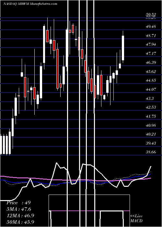The image size is (162, 227).
Task: Click the Price : 49 readout
Action: coord(18,203)
